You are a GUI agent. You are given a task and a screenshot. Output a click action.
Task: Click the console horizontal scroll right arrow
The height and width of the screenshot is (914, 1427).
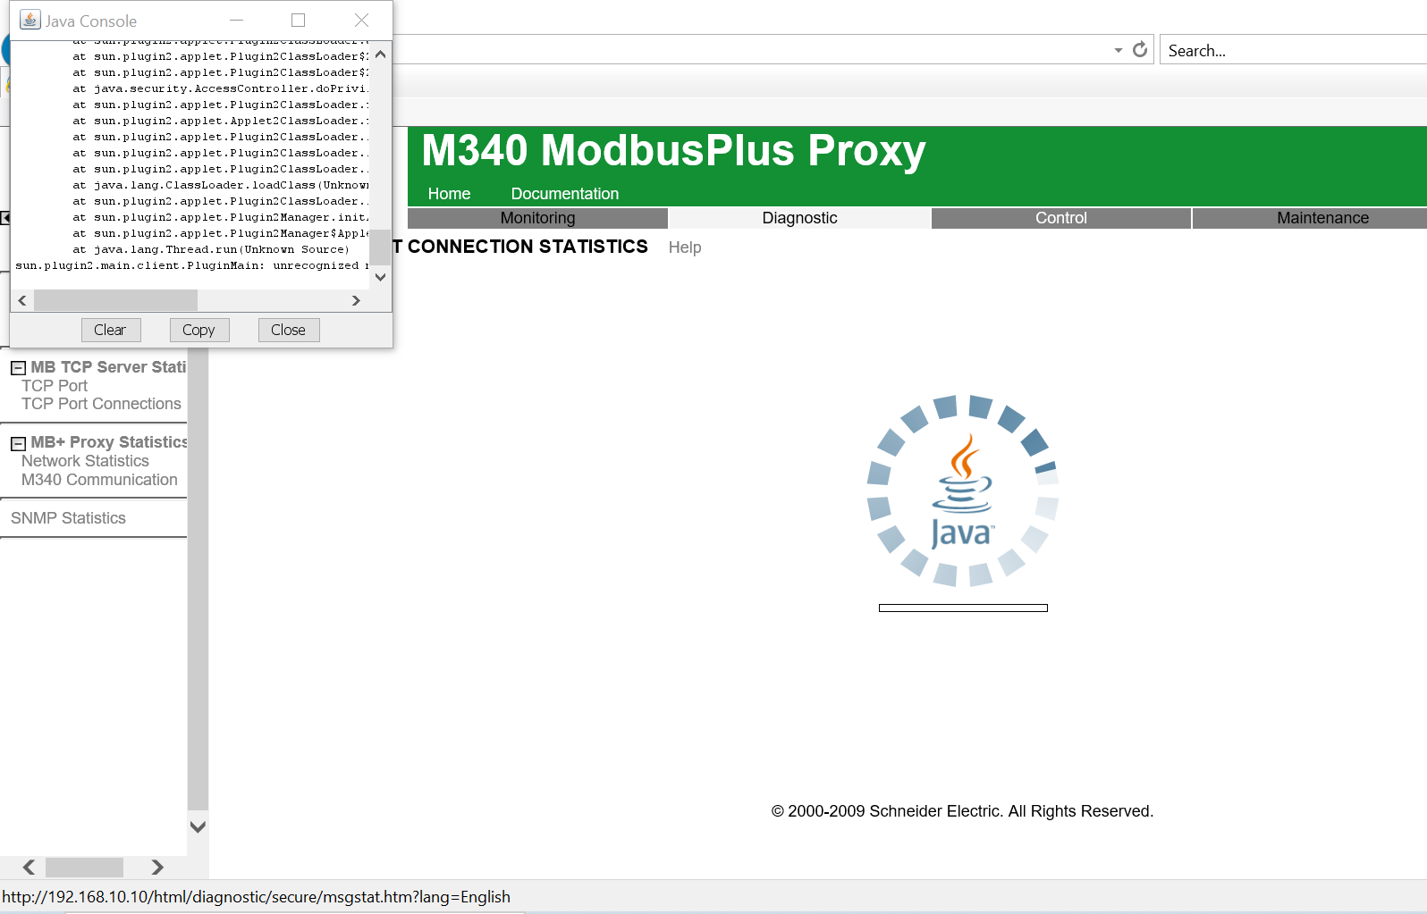(356, 300)
